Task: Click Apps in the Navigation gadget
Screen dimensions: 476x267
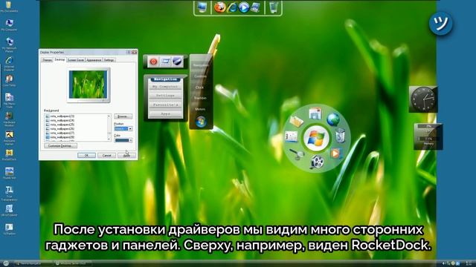Action: pos(165,113)
